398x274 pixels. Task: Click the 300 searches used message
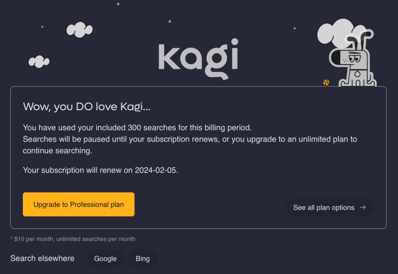(141, 127)
